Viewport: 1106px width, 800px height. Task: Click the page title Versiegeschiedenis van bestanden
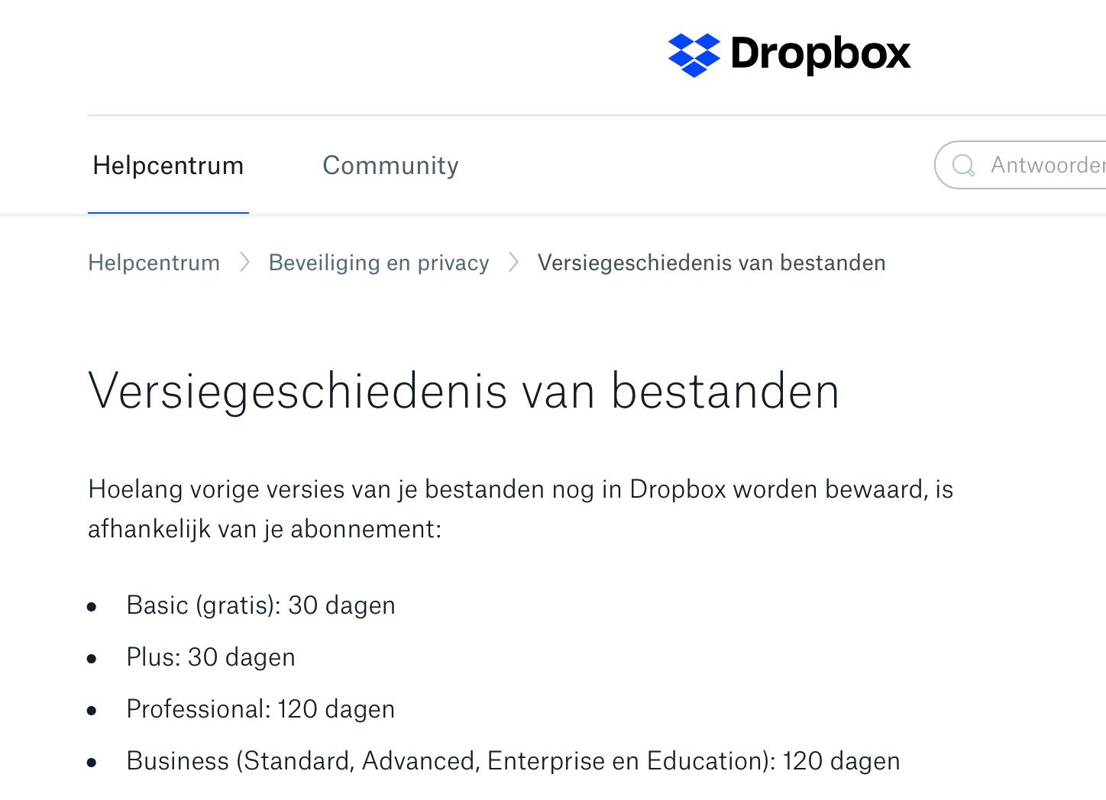click(464, 391)
